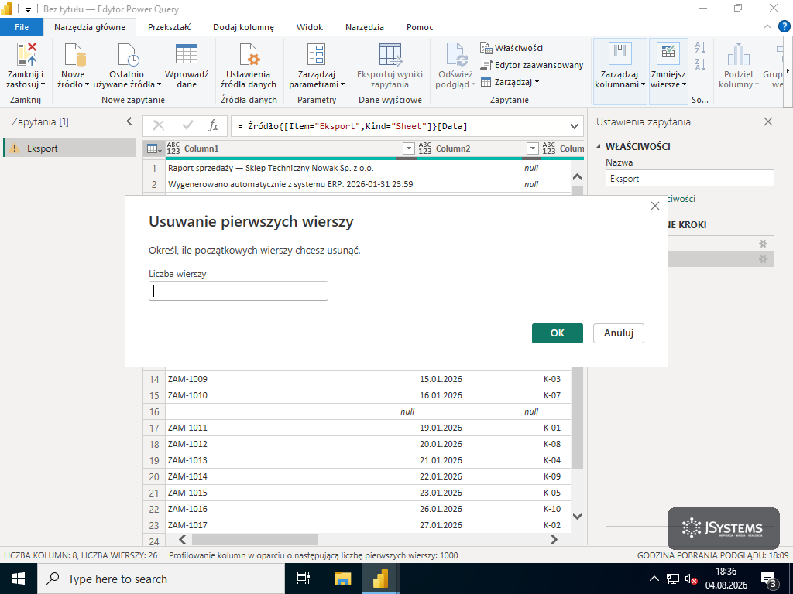This screenshot has height=594, width=793.
Task: Open Windows Start menu
Action: 19,579
